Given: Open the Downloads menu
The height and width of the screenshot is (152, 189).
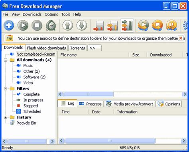Looking at the screenshot, I should click(x=32, y=14).
